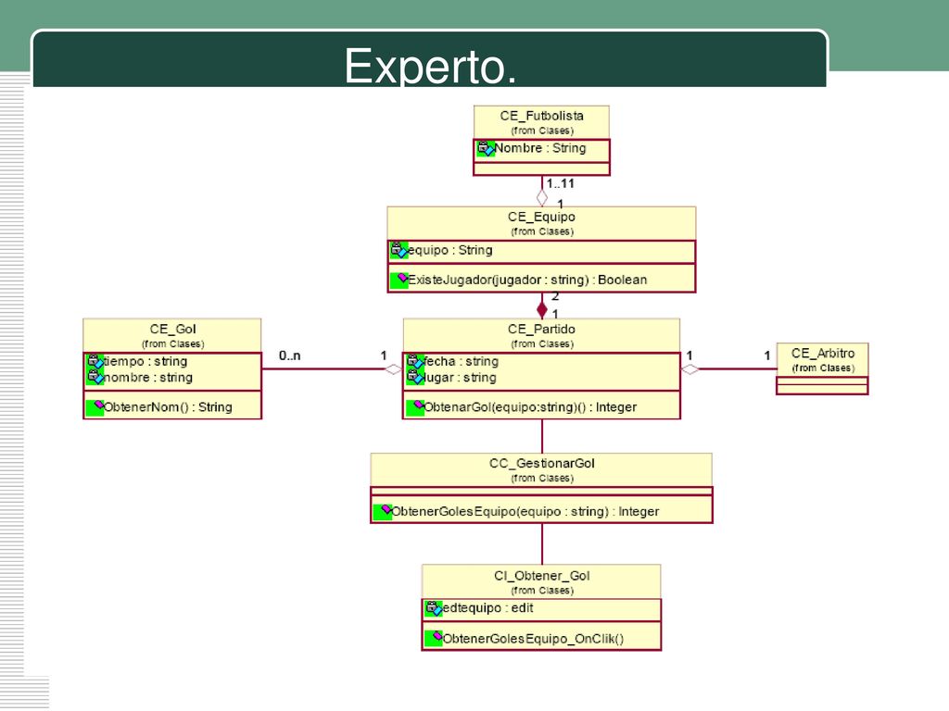Click the tiempo : string attribute text
The width and height of the screenshot is (949, 711).
tap(146, 361)
